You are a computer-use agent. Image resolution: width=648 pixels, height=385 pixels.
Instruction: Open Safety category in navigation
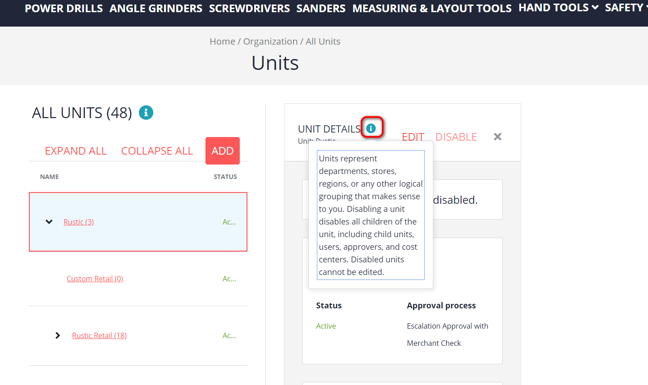626,8
